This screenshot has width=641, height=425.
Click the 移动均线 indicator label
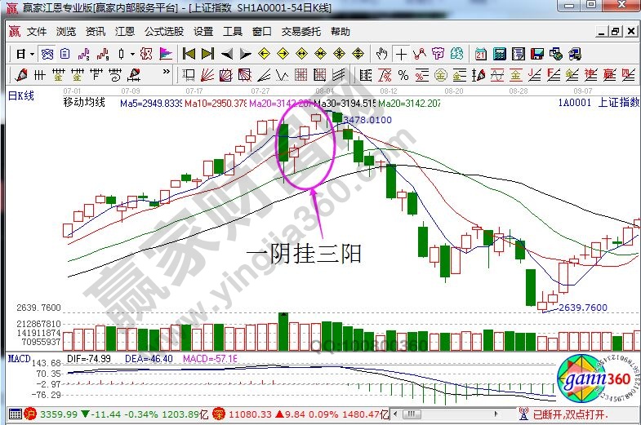click(x=84, y=104)
